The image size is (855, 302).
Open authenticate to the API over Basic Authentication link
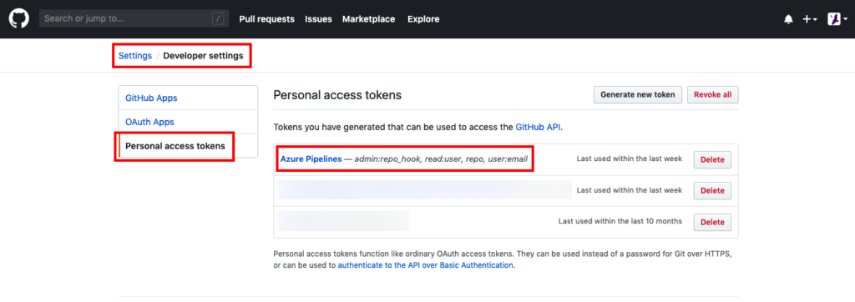pyautogui.click(x=425, y=265)
